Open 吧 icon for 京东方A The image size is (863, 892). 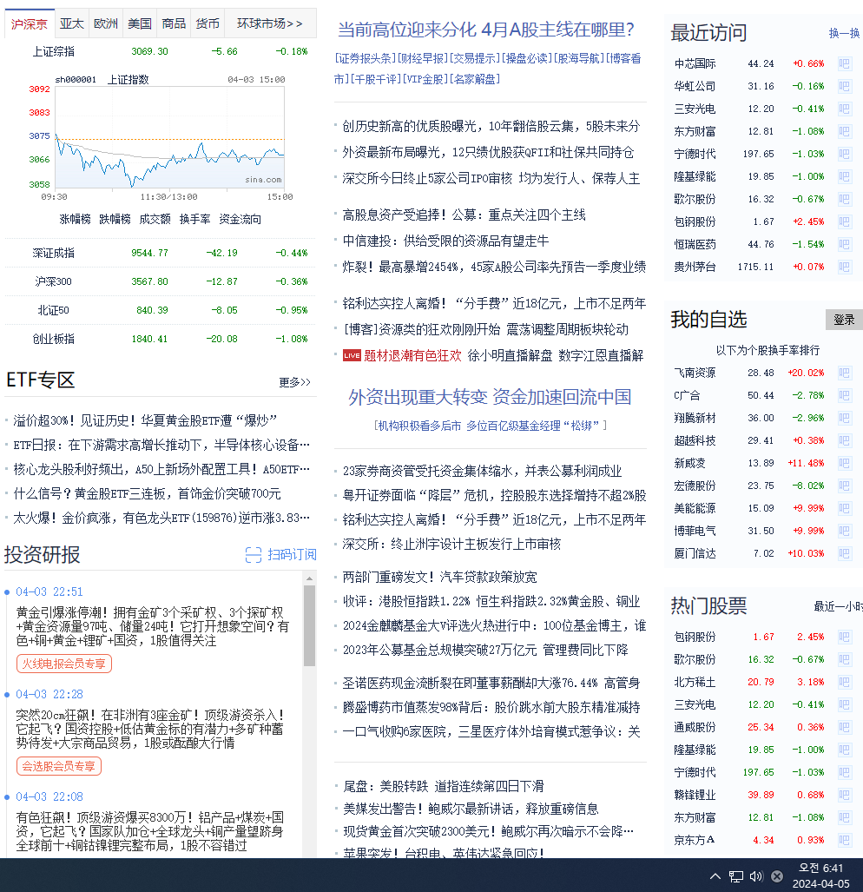[x=844, y=840]
